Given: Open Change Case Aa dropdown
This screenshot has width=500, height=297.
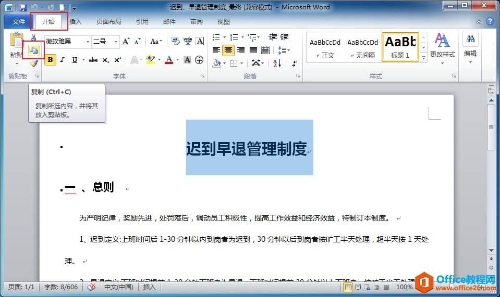Looking at the screenshot, I should point(156,41).
